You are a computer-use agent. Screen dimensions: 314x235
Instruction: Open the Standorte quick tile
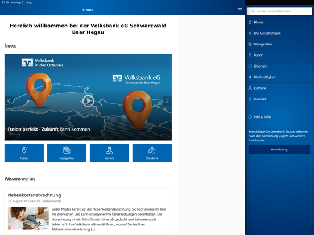[152, 153]
